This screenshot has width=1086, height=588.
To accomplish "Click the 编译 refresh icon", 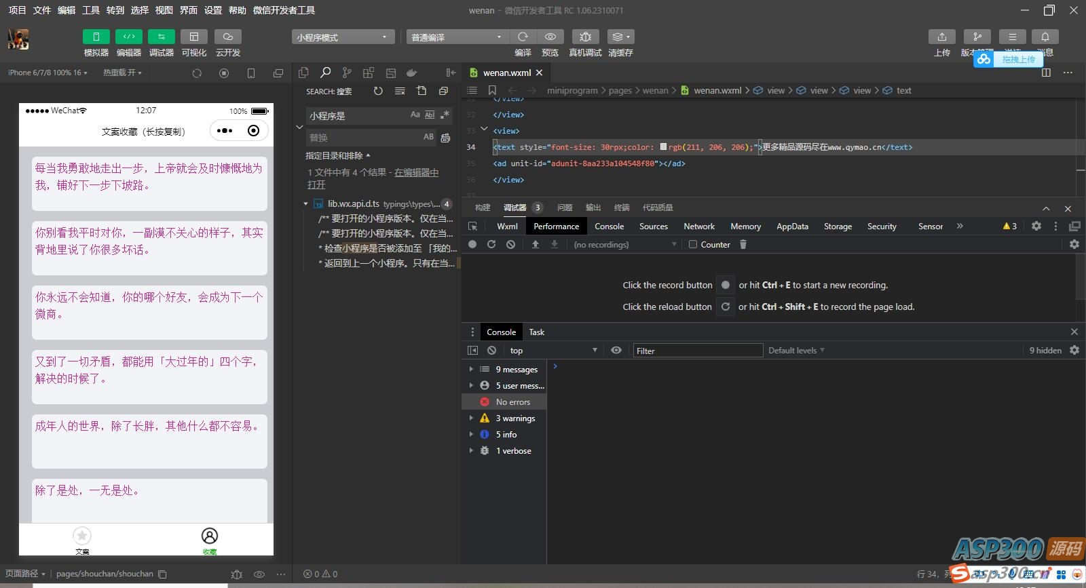I will 523,37.
